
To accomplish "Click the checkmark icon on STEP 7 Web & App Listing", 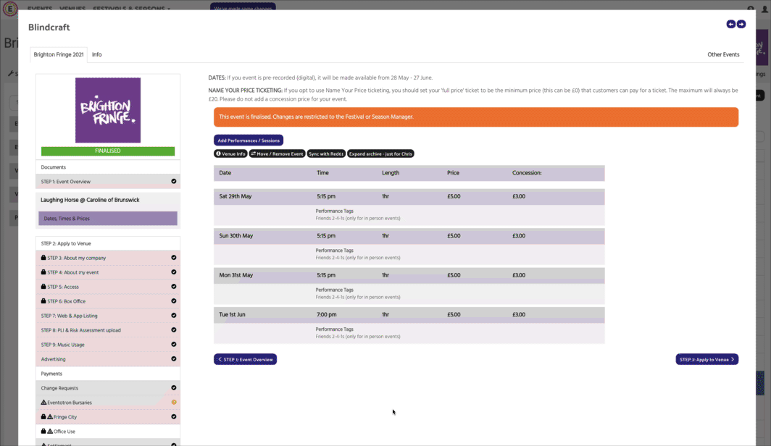I will tap(174, 316).
